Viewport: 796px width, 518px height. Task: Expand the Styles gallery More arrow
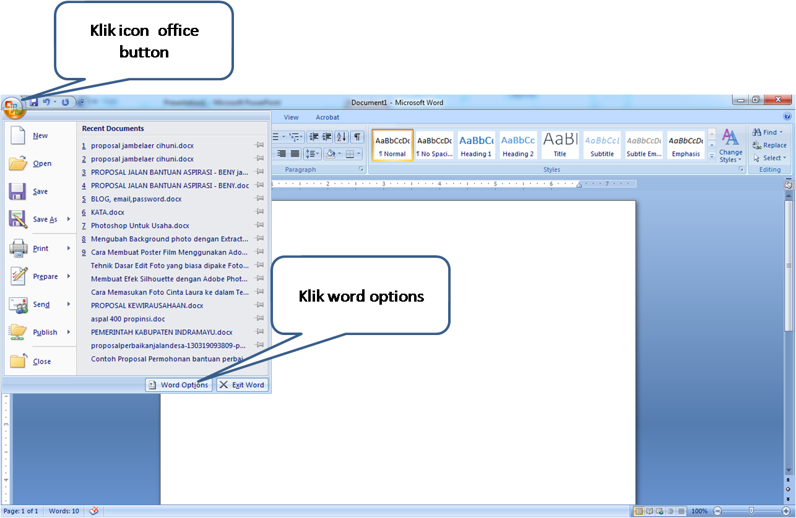pyautogui.click(x=712, y=156)
